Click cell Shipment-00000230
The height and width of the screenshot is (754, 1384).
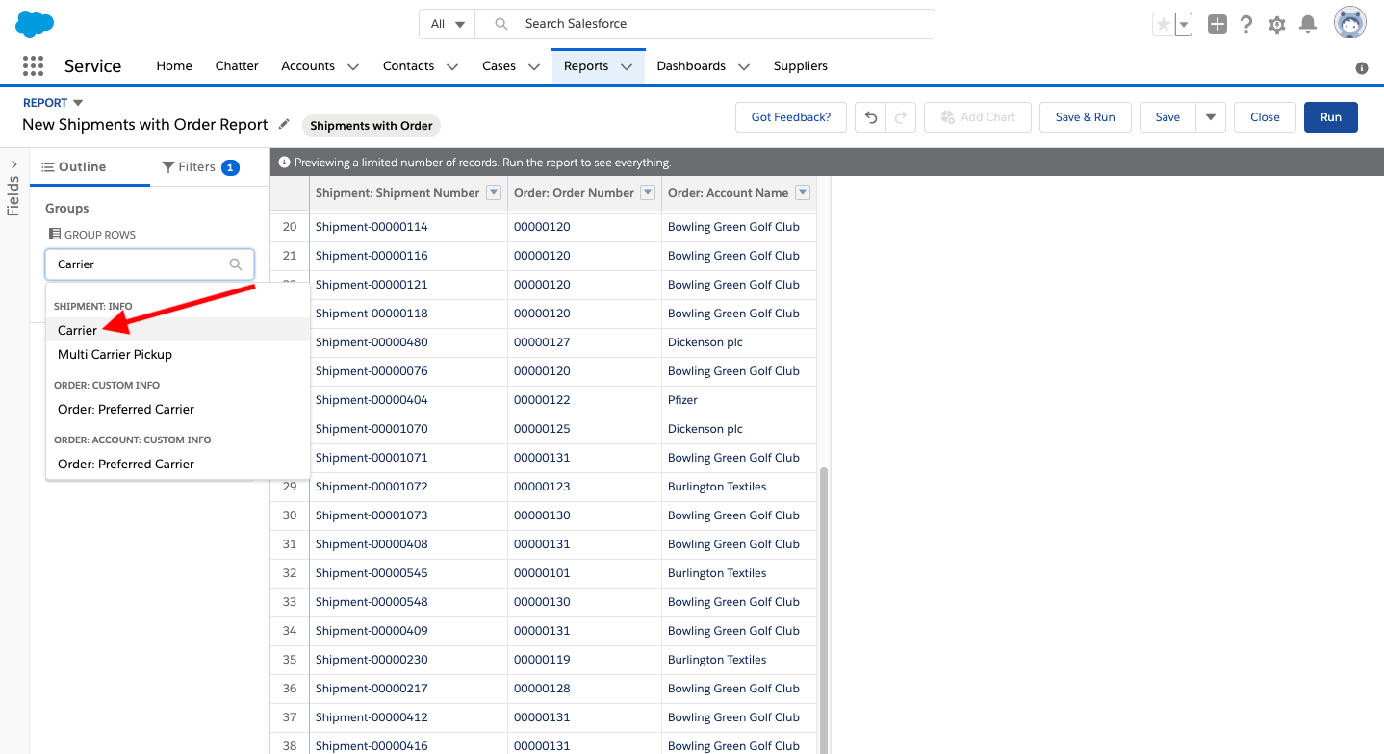point(408,660)
